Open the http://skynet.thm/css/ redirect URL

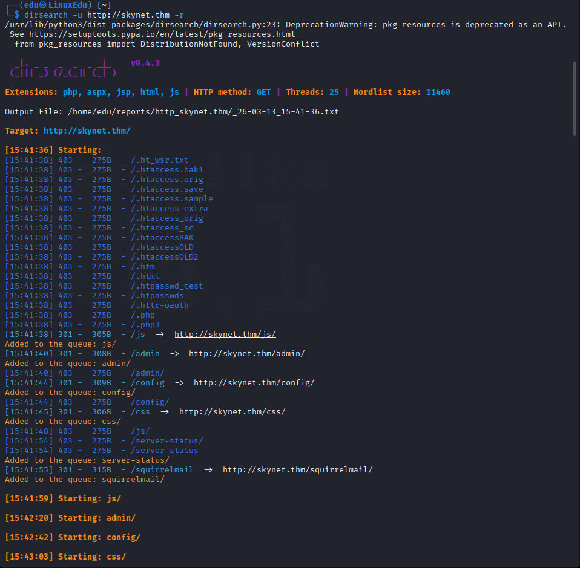232,412
